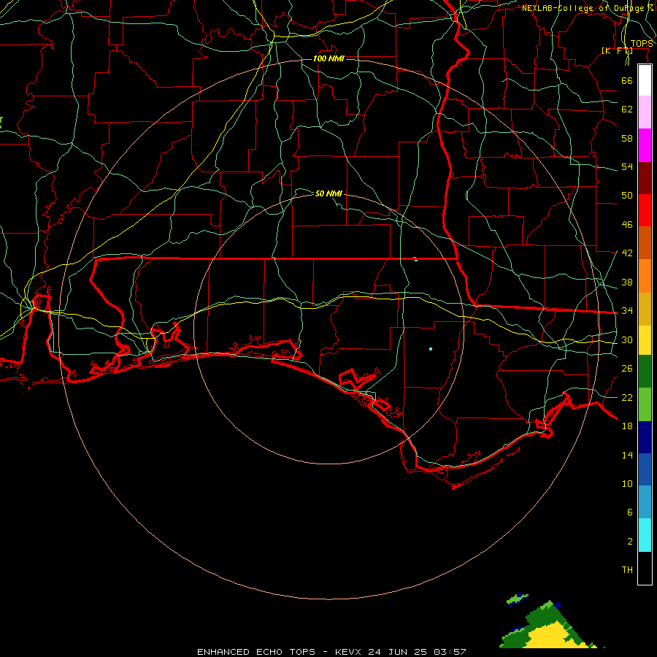Click the legend value "66"
657x657 pixels.
coord(627,80)
